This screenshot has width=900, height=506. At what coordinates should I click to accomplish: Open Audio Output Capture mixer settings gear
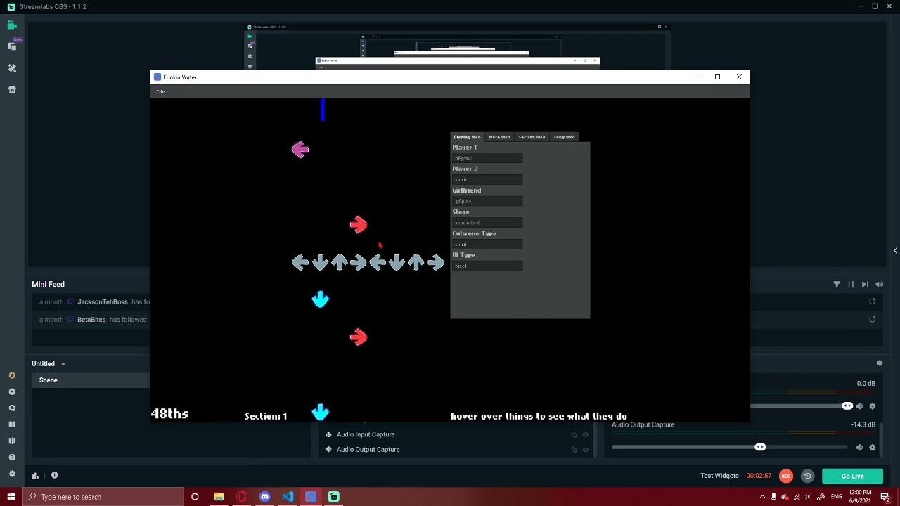pyautogui.click(x=872, y=448)
